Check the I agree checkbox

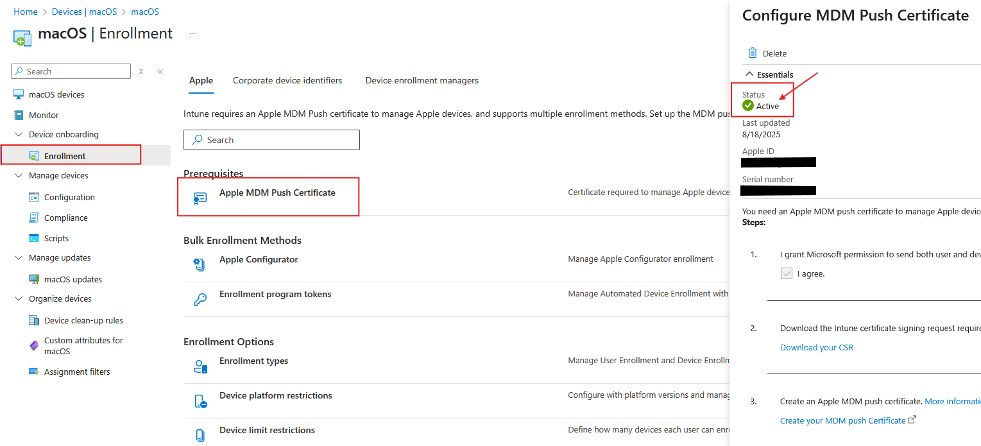[787, 273]
